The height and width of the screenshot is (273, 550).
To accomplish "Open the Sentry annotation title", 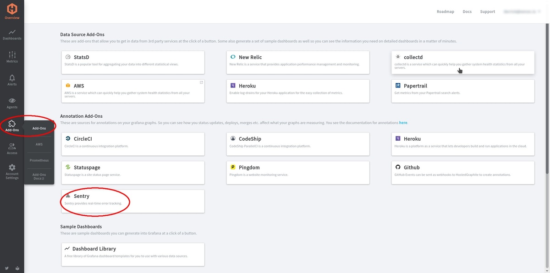I will [82, 196].
